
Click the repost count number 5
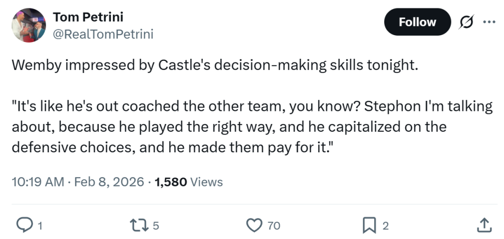click(x=156, y=226)
